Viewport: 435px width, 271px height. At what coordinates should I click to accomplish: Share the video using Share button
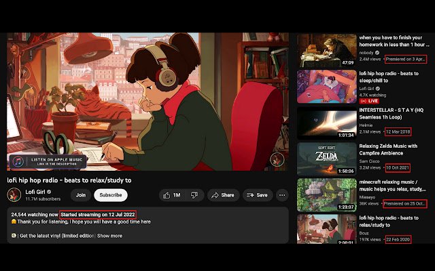tap(223, 195)
